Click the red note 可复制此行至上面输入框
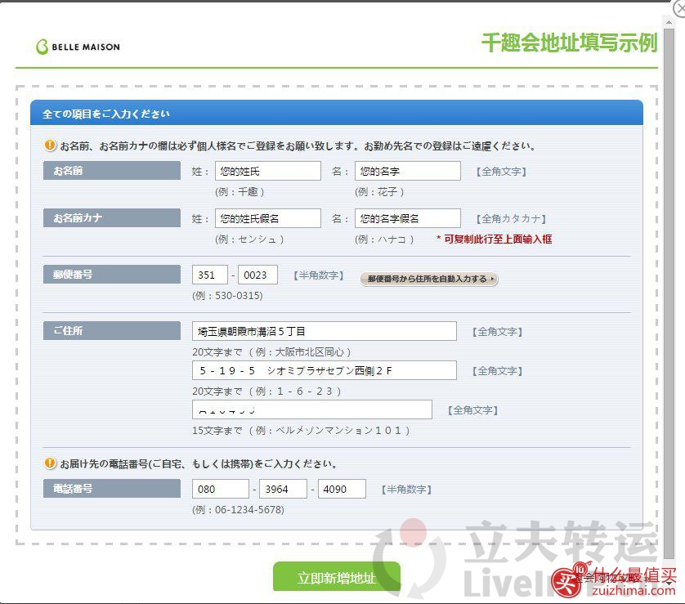Image resolution: width=685 pixels, height=604 pixels. 495,239
